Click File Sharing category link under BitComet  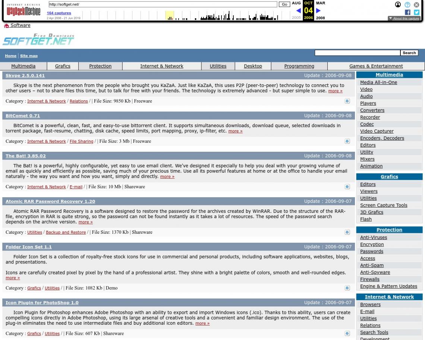pos(81,141)
